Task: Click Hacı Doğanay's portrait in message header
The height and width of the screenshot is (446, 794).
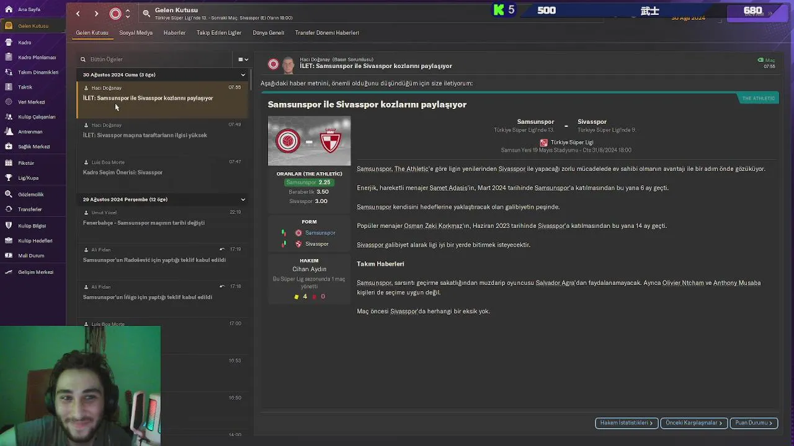Action: (x=288, y=64)
